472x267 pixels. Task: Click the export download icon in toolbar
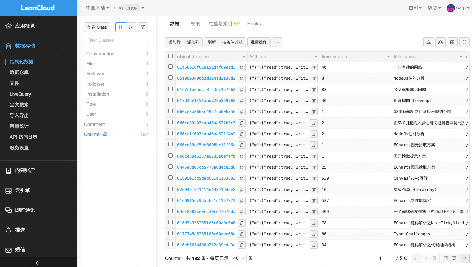click(x=440, y=42)
